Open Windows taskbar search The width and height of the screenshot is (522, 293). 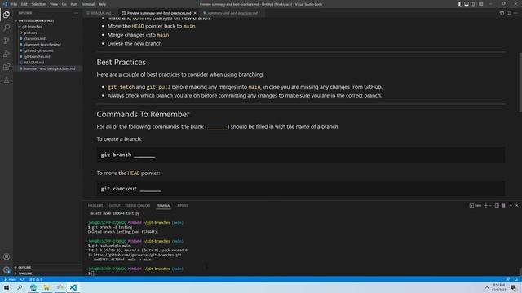coord(20,287)
